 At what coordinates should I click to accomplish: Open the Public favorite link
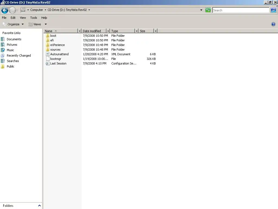[x=11, y=66]
